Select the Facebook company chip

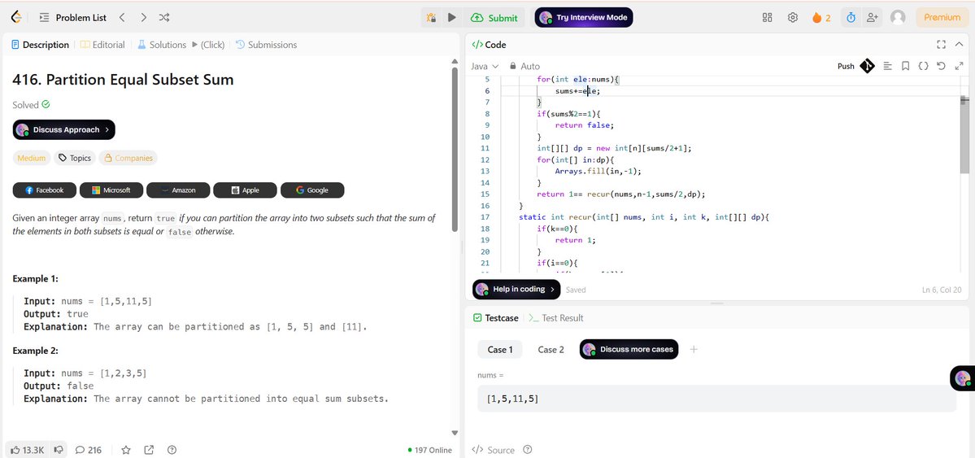pyautogui.click(x=44, y=190)
